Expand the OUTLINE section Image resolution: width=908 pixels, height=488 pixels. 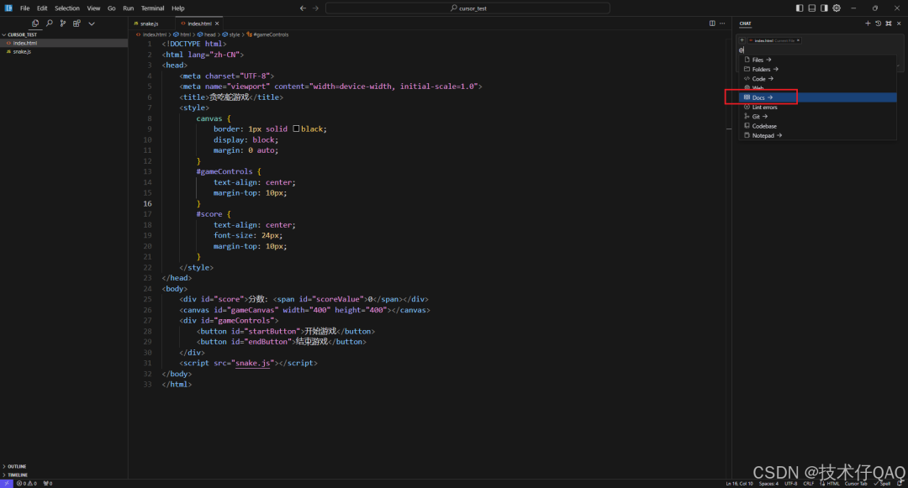[x=64, y=466]
